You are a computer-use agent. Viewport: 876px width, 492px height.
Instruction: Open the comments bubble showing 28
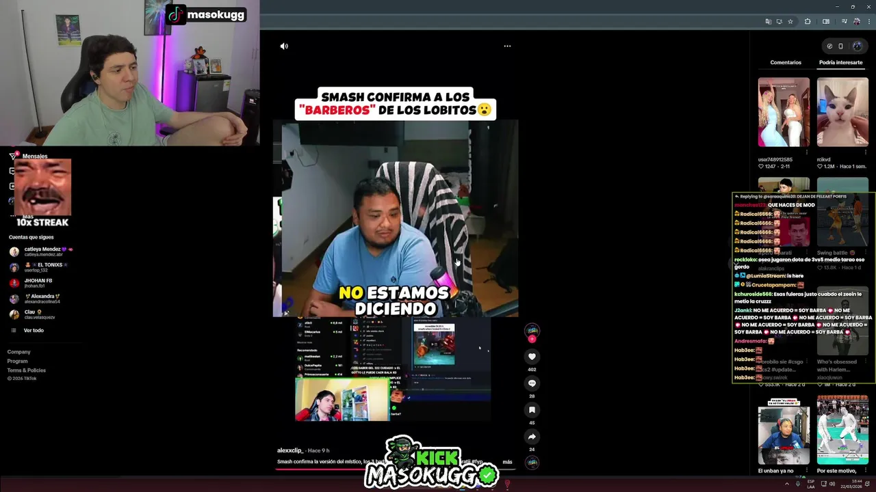point(532,383)
